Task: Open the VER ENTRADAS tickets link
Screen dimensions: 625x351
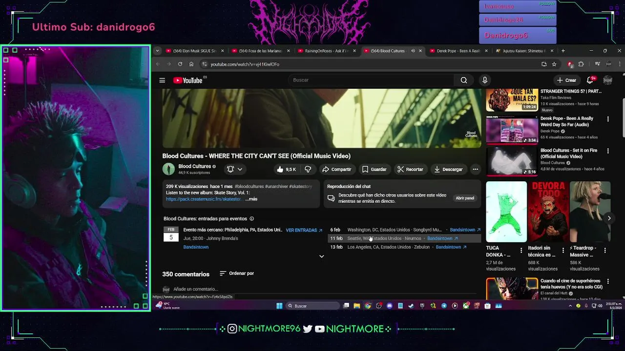Action: tap(304, 230)
